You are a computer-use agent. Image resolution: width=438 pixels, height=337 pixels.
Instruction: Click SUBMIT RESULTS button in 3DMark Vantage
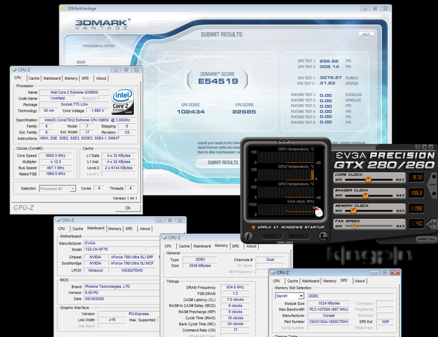tap(222, 163)
